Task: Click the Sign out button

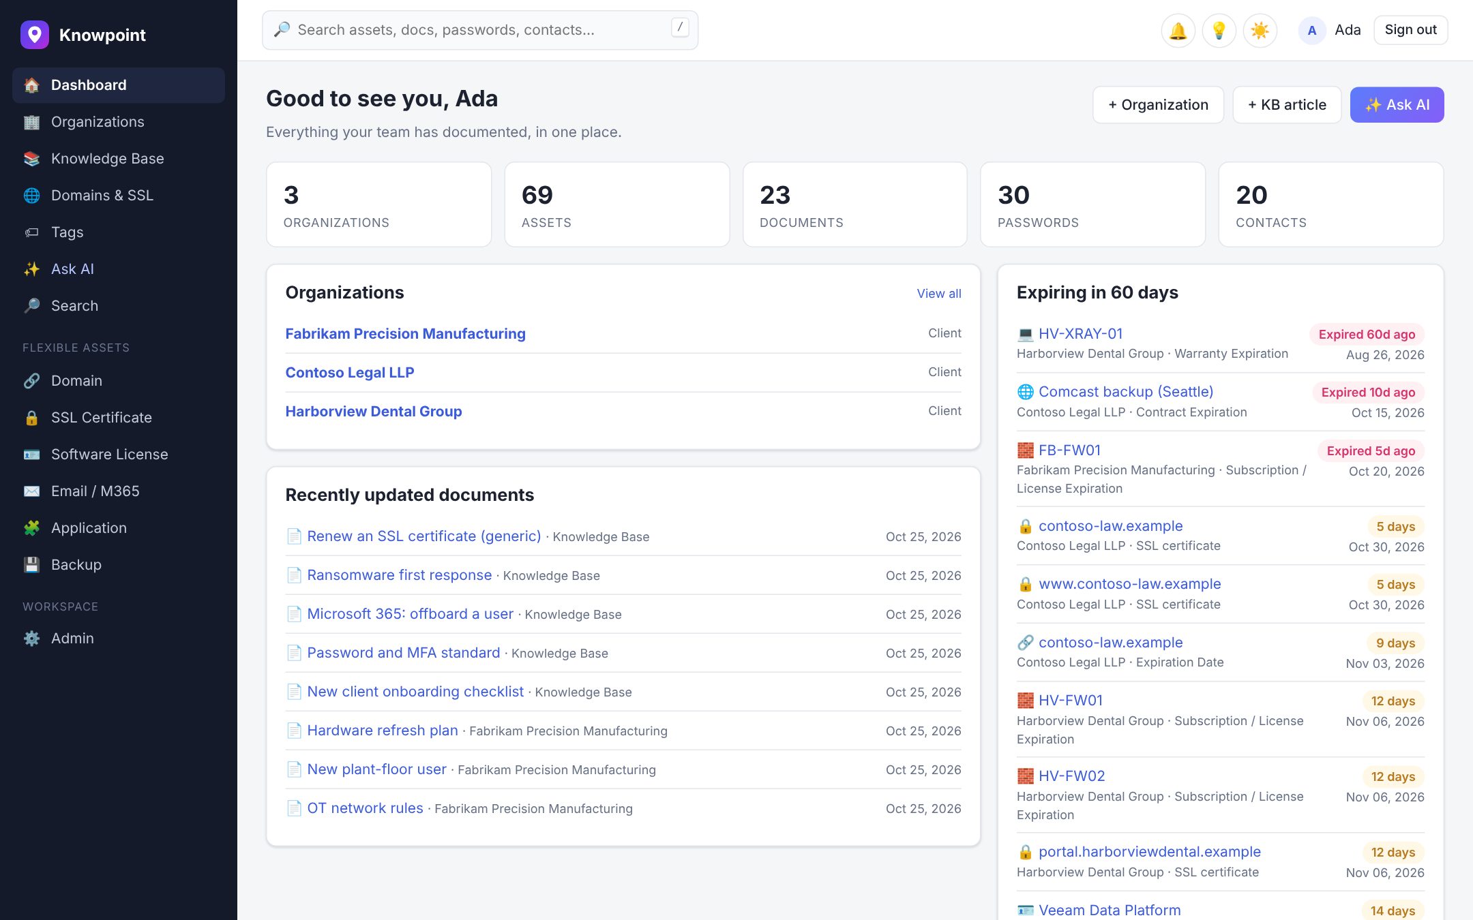Action: point(1410,30)
